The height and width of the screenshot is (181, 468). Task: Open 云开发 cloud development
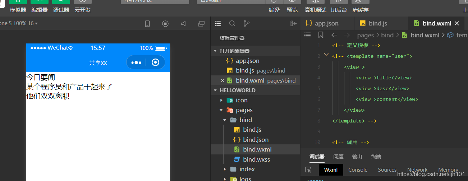83,10
